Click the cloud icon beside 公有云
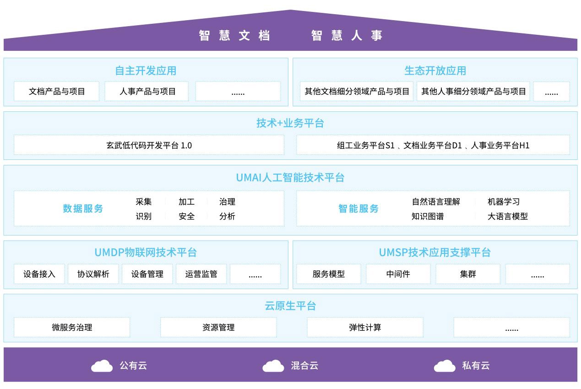 (x=102, y=366)
